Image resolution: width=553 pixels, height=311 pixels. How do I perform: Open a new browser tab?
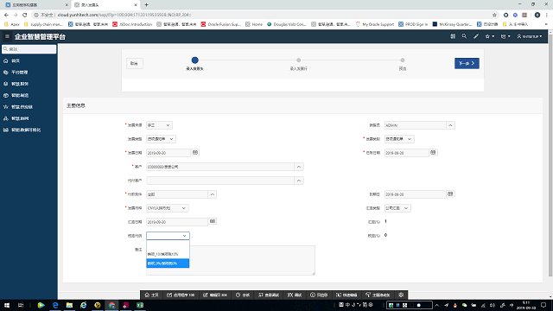coord(146,5)
